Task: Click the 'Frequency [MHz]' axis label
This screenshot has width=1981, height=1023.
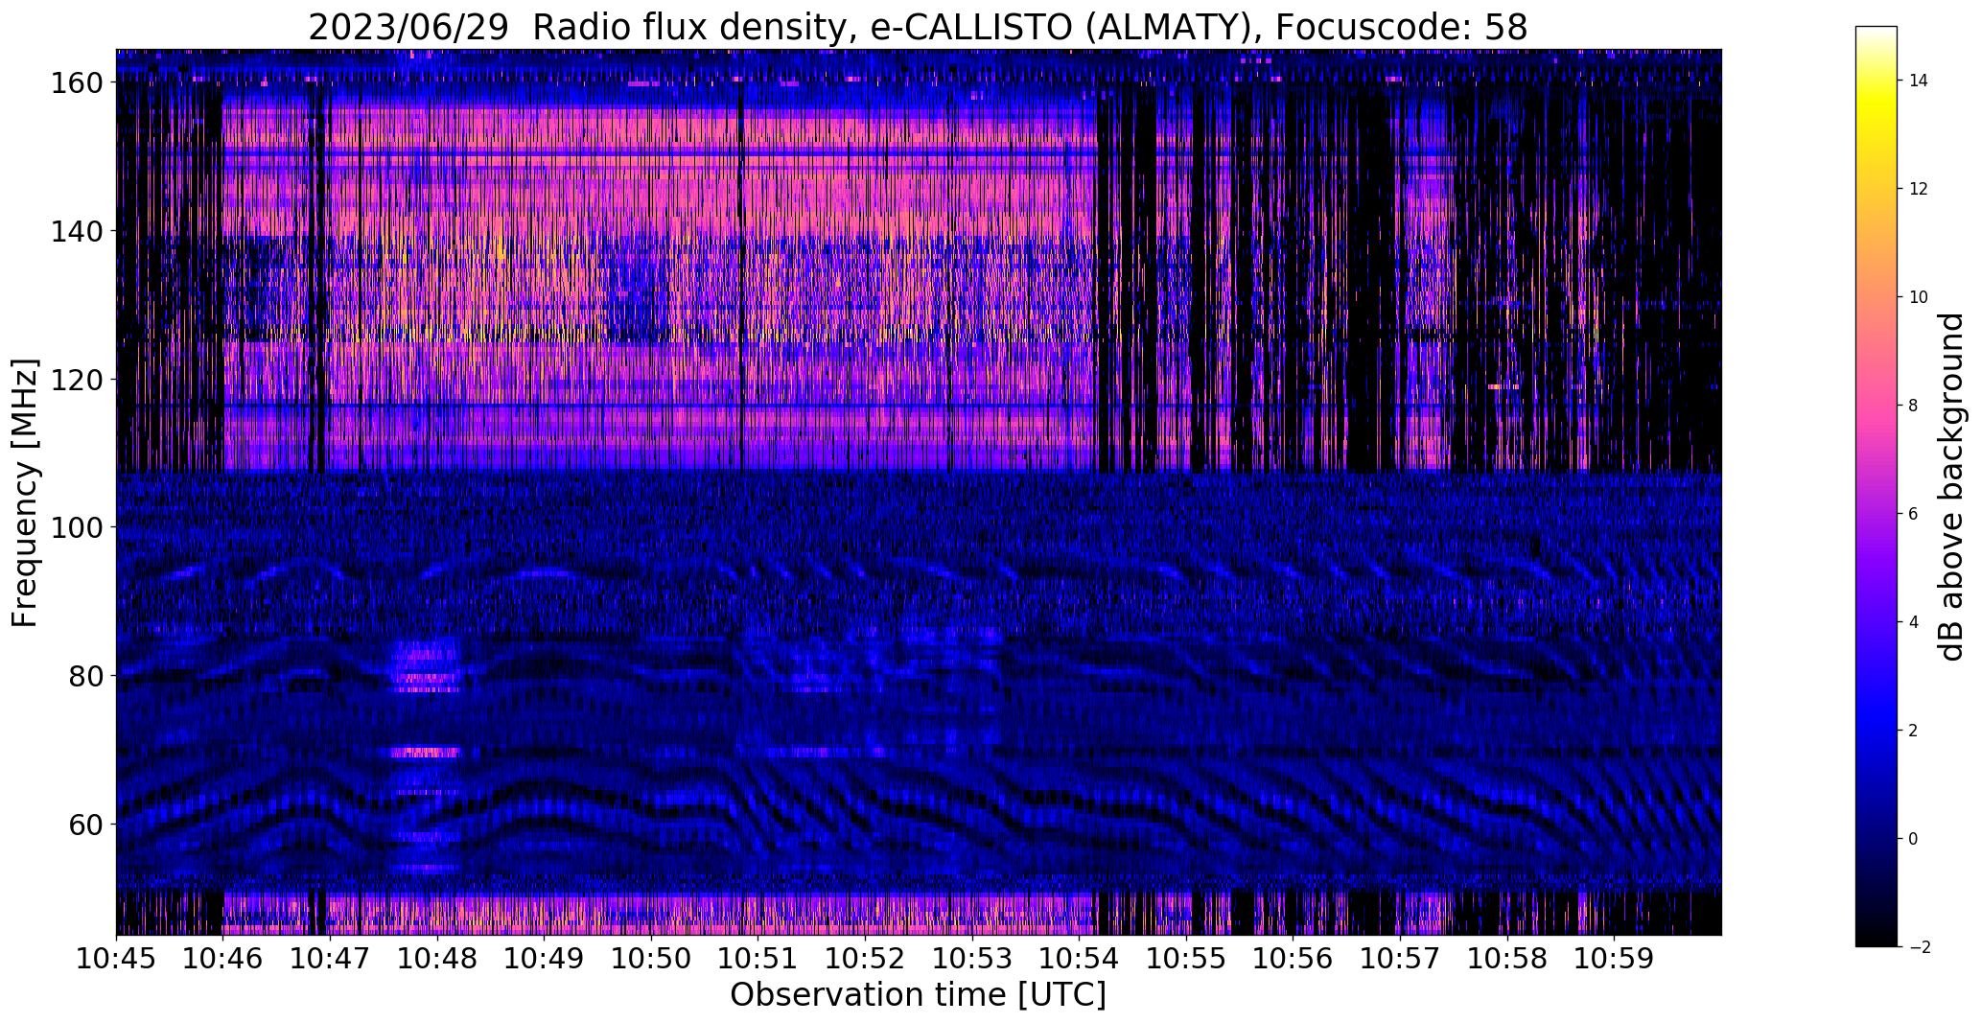Action: click(x=24, y=493)
